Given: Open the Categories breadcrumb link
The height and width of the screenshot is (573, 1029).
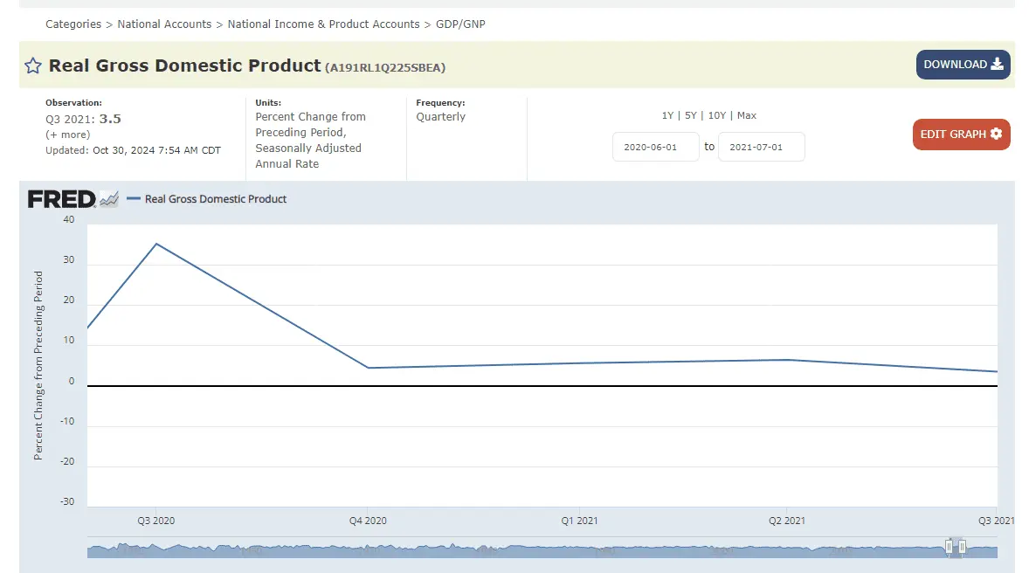Looking at the screenshot, I should [x=73, y=24].
